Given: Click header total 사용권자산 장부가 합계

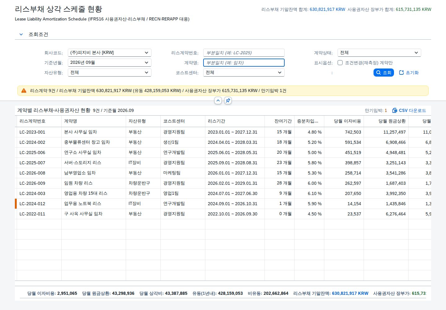Looking at the screenshot, I should pyautogui.click(x=389, y=10).
